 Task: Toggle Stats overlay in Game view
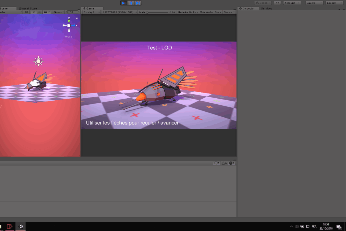[218, 12]
